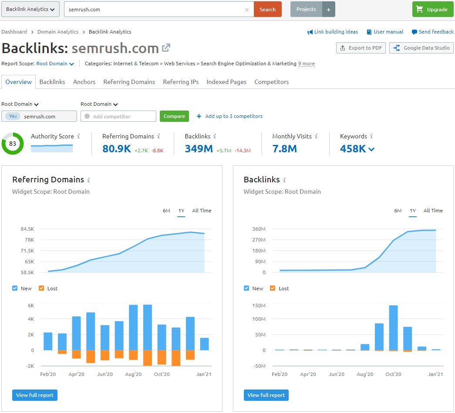Open the Indexed Pages tab
Screen dimensions: 455x413
click(x=226, y=82)
